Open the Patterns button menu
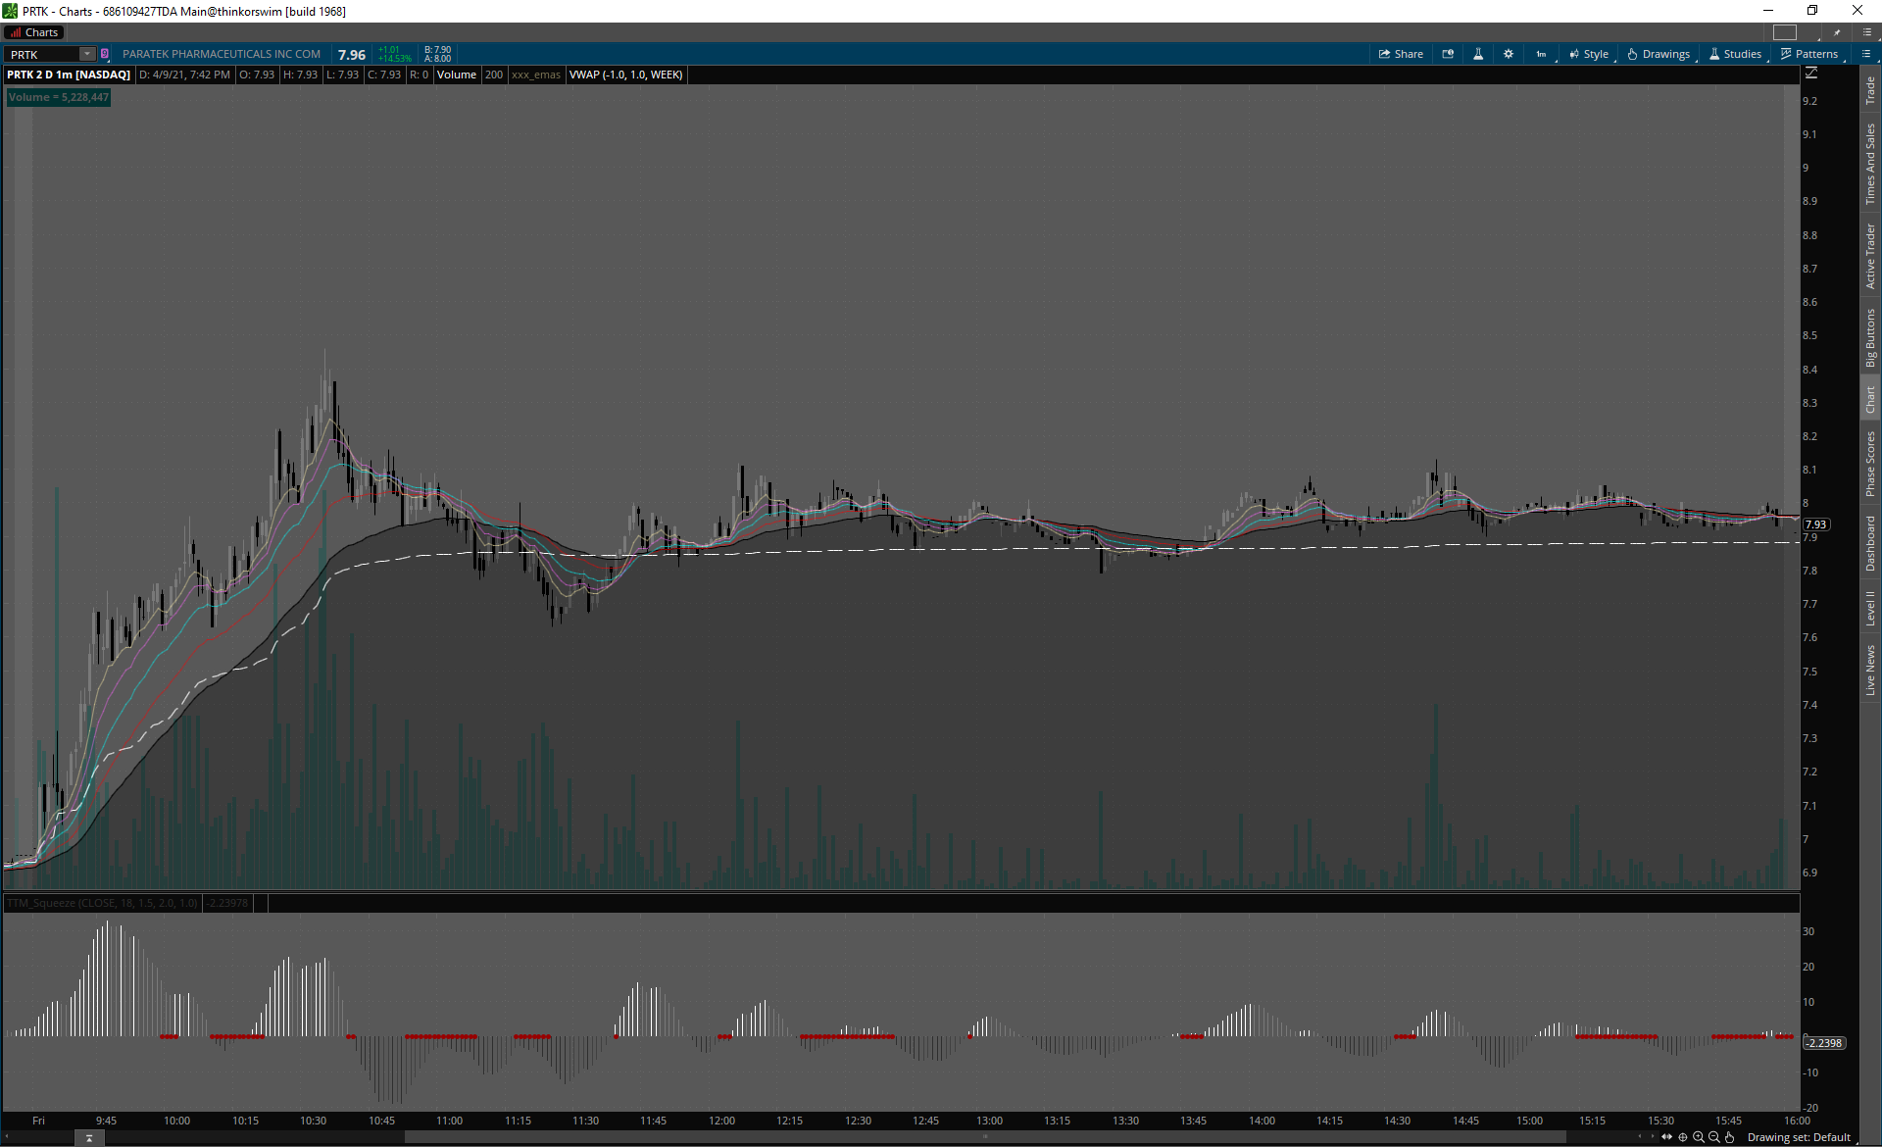Image resolution: width=1882 pixels, height=1147 pixels. [1809, 54]
